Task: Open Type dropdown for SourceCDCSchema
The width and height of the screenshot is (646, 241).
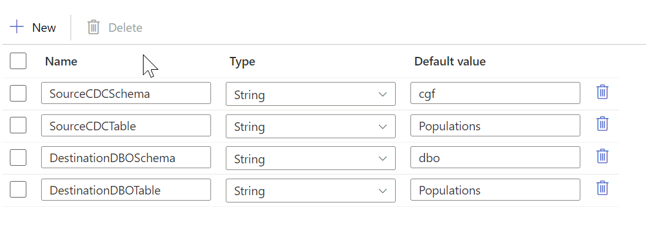Action: [x=310, y=94]
